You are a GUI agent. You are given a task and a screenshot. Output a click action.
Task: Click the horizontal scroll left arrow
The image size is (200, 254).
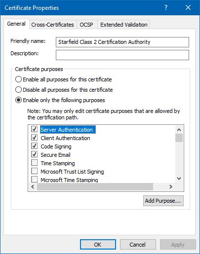(x=33, y=186)
